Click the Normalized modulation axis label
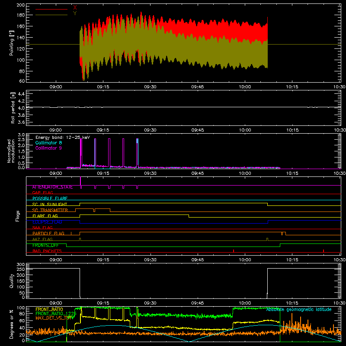The height and width of the screenshot is (346, 346). 11,151
